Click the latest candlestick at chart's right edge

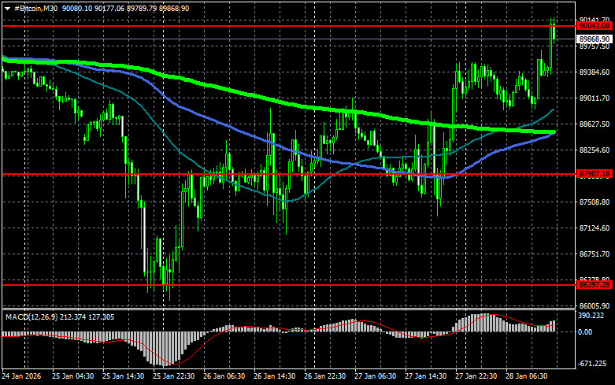coord(553,31)
